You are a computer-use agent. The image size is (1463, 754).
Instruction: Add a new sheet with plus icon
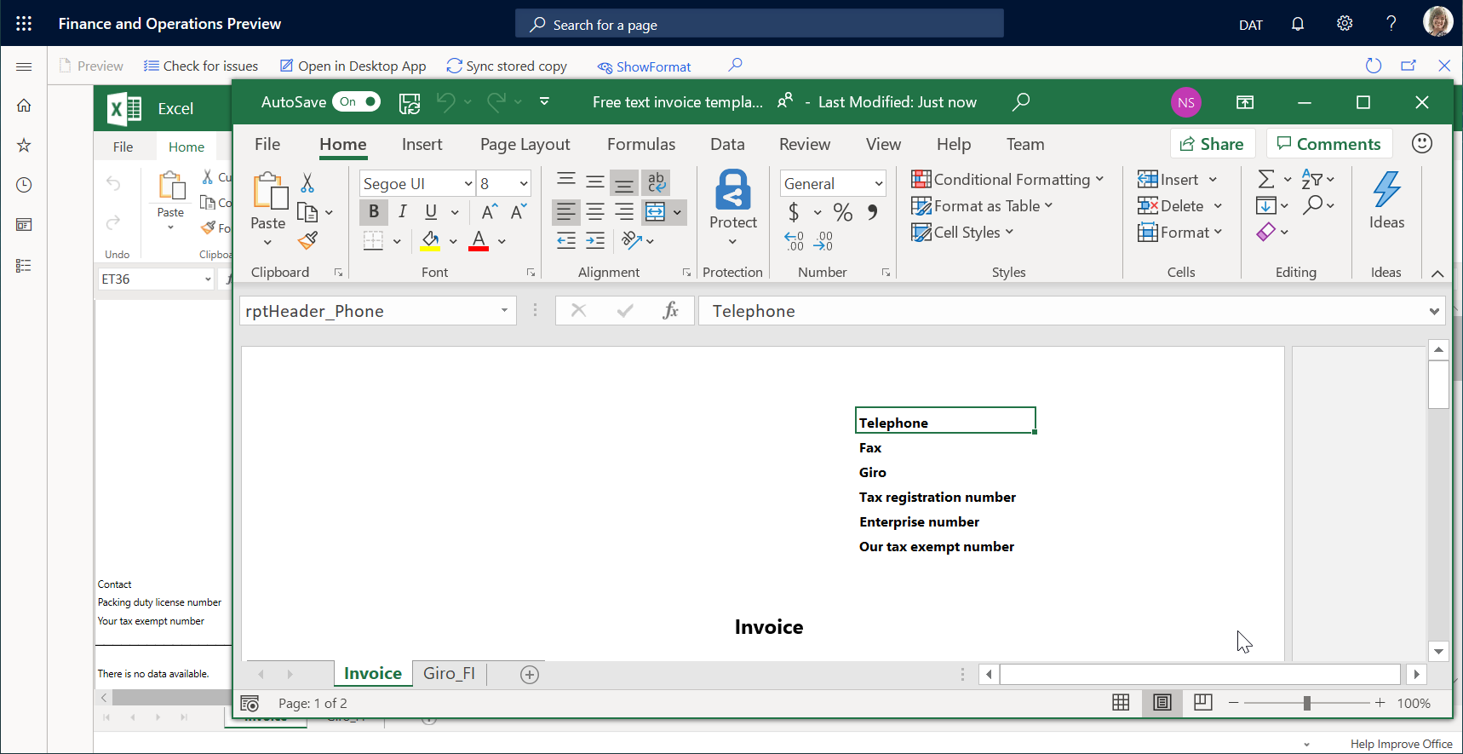tap(530, 675)
